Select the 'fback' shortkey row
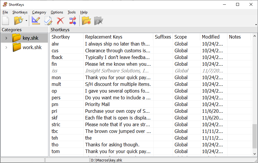Screen dimensions: 258x163 pyautogui.click(x=151, y=57)
